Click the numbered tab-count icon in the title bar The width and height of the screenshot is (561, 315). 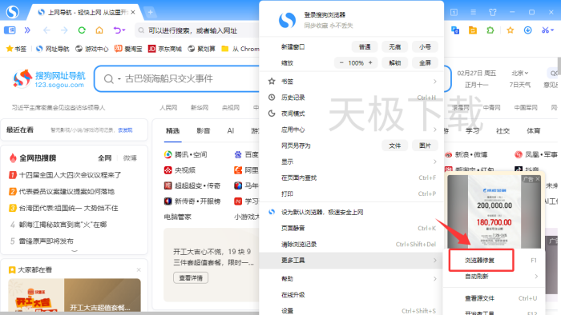[454, 12]
